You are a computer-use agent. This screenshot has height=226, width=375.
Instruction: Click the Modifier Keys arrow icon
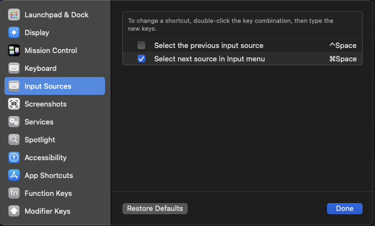click(x=14, y=211)
